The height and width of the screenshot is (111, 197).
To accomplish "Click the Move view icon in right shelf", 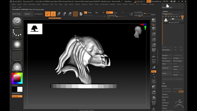I will (154, 87).
